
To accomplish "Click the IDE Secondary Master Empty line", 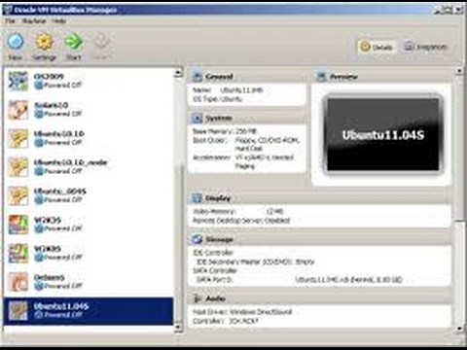I will click(255, 262).
